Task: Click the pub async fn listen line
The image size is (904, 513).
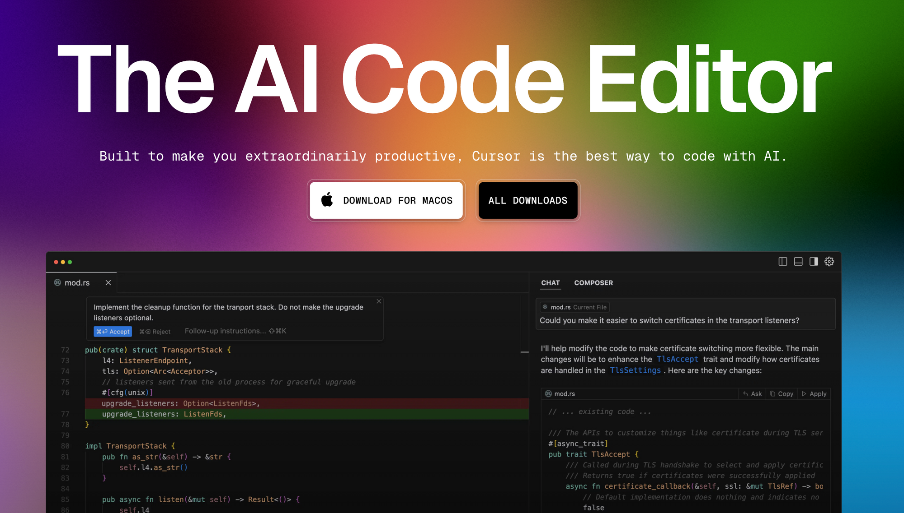Action: pyautogui.click(x=201, y=499)
